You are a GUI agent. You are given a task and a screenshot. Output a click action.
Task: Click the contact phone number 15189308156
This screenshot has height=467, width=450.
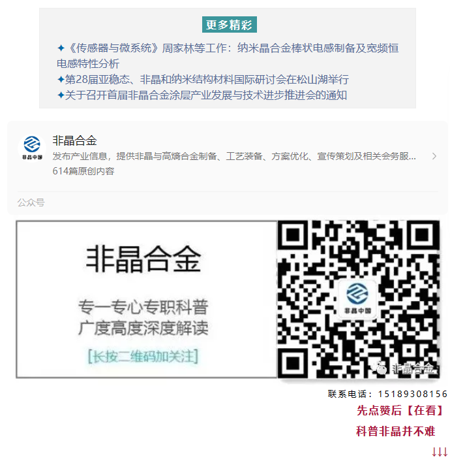tap(413, 394)
